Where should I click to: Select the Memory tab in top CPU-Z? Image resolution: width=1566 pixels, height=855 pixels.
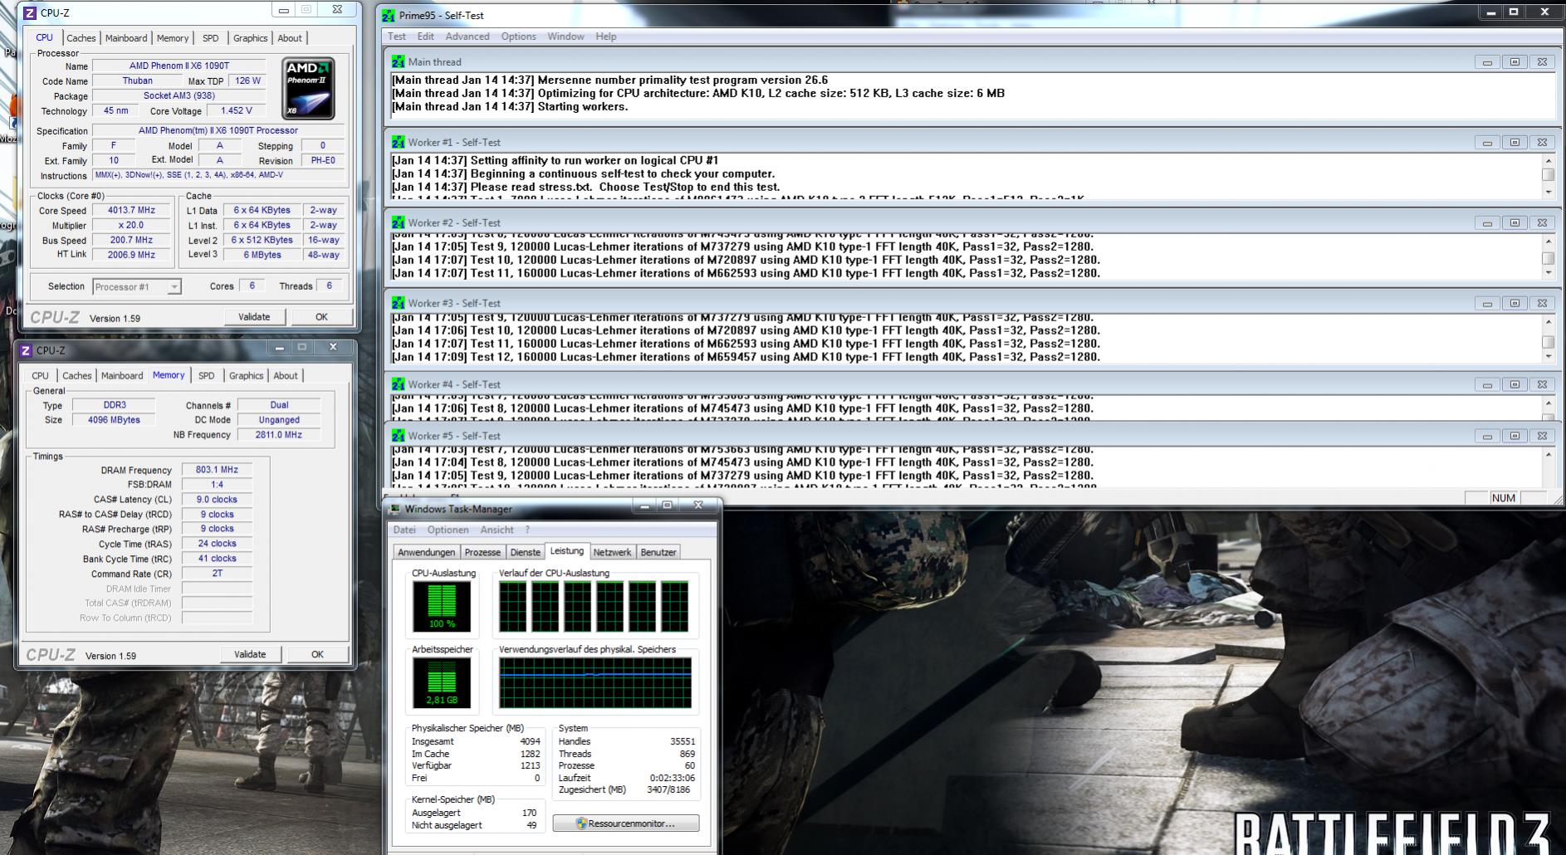[x=173, y=38]
